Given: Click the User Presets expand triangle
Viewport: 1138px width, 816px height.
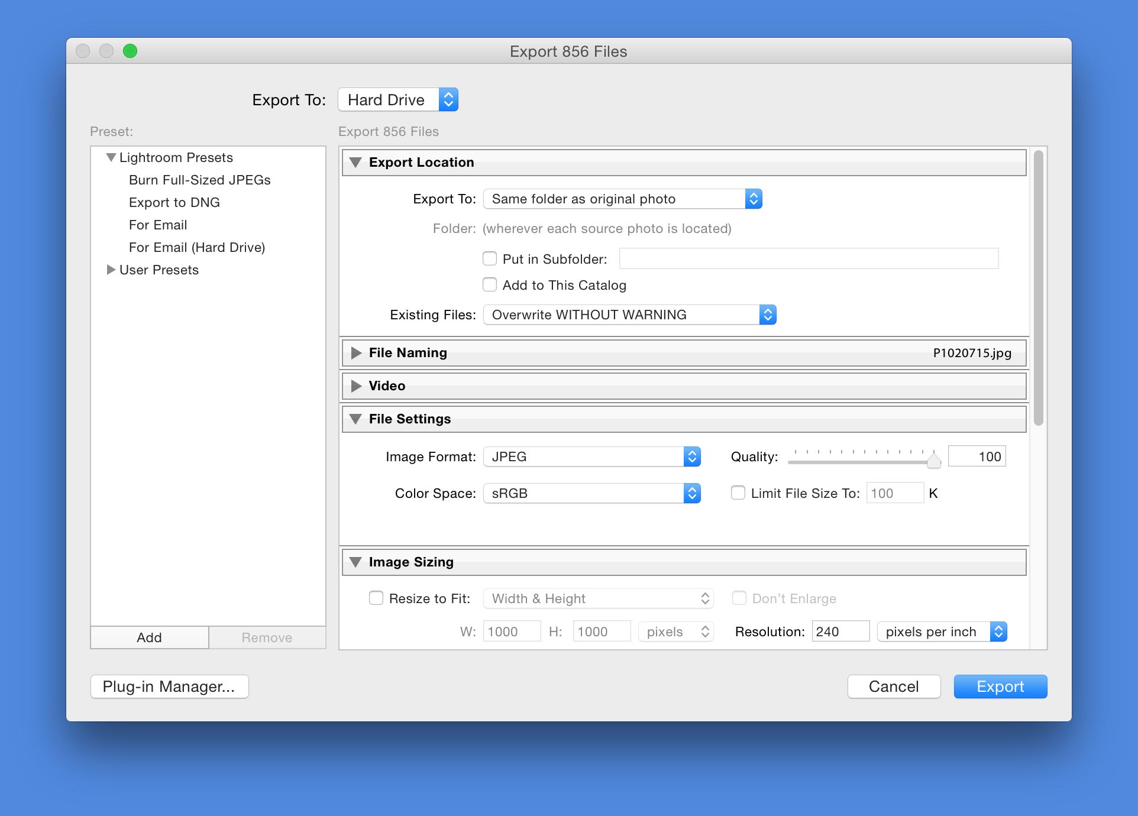Looking at the screenshot, I should click(x=108, y=270).
